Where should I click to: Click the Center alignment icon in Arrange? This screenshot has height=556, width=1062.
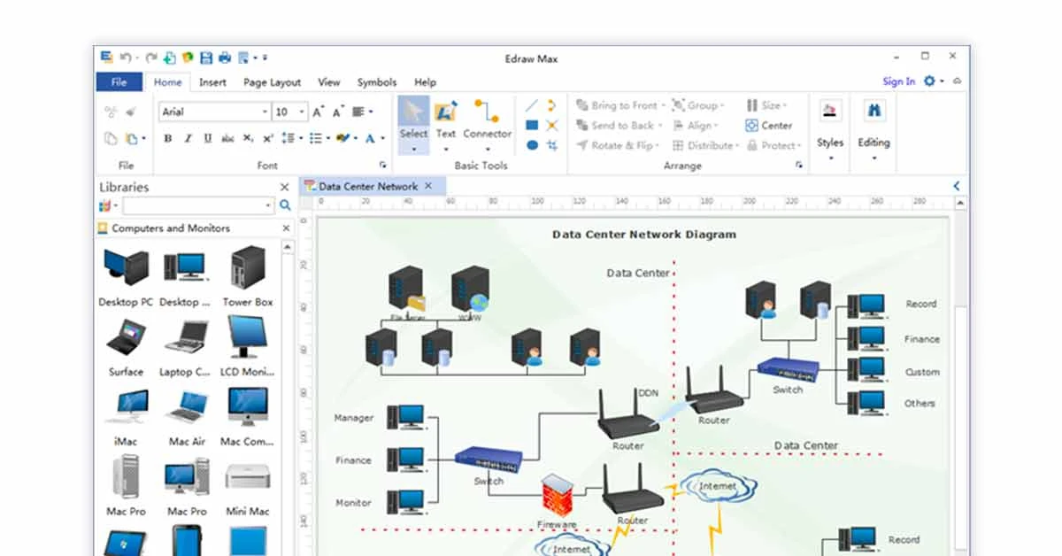tap(750, 124)
